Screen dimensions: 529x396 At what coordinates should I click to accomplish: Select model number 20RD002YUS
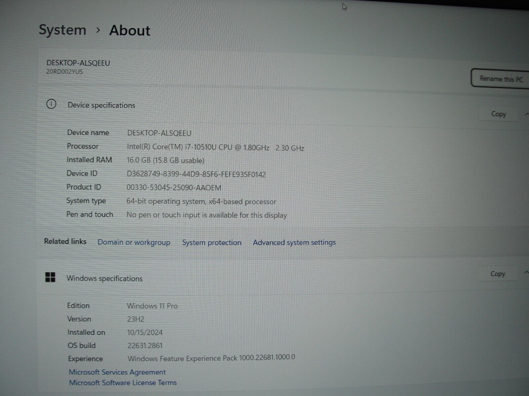(65, 72)
